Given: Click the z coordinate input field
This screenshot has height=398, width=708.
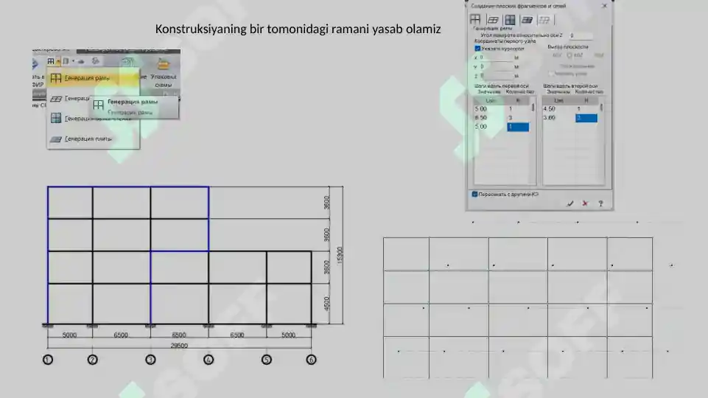Looking at the screenshot, I should pos(496,75).
